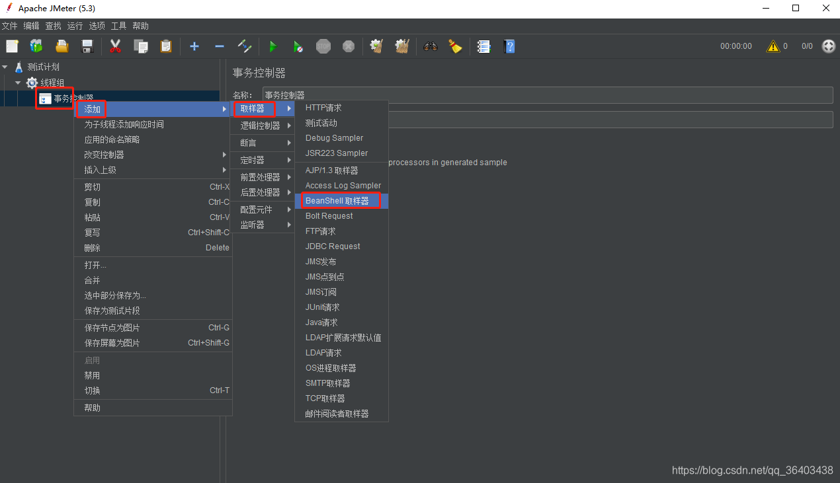Open the Help question mark icon
Image resolution: width=840 pixels, height=483 pixels.
(x=509, y=46)
